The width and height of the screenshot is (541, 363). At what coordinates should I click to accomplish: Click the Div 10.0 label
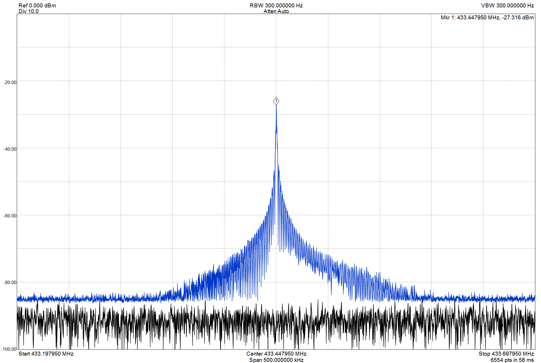coord(28,11)
